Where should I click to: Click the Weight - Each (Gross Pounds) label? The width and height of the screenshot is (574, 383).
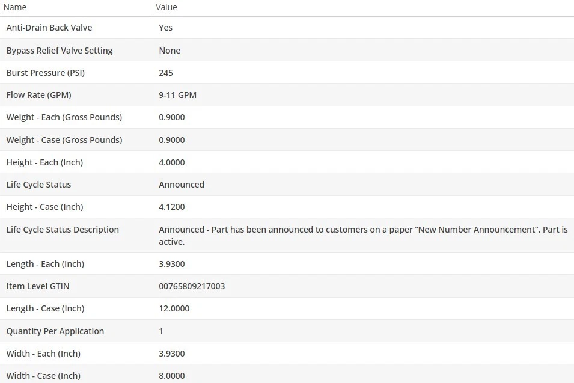click(x=64, y=117)
